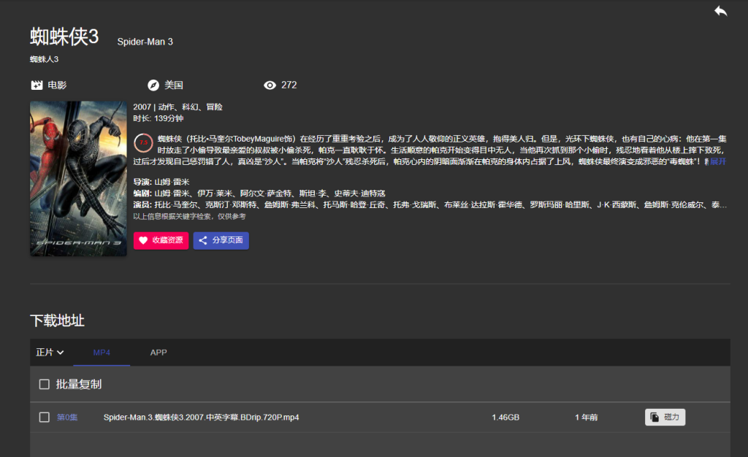This screenshot has width=748, height=457.
Task: Switch to the APP tab
Action: (x=159, y=353)
